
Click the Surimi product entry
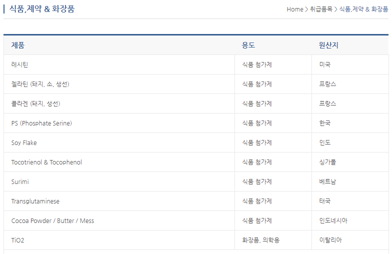20,182
